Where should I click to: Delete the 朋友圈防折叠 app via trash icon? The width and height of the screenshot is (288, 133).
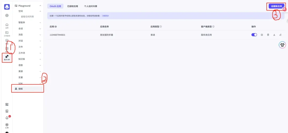click(x=268, y=35)
